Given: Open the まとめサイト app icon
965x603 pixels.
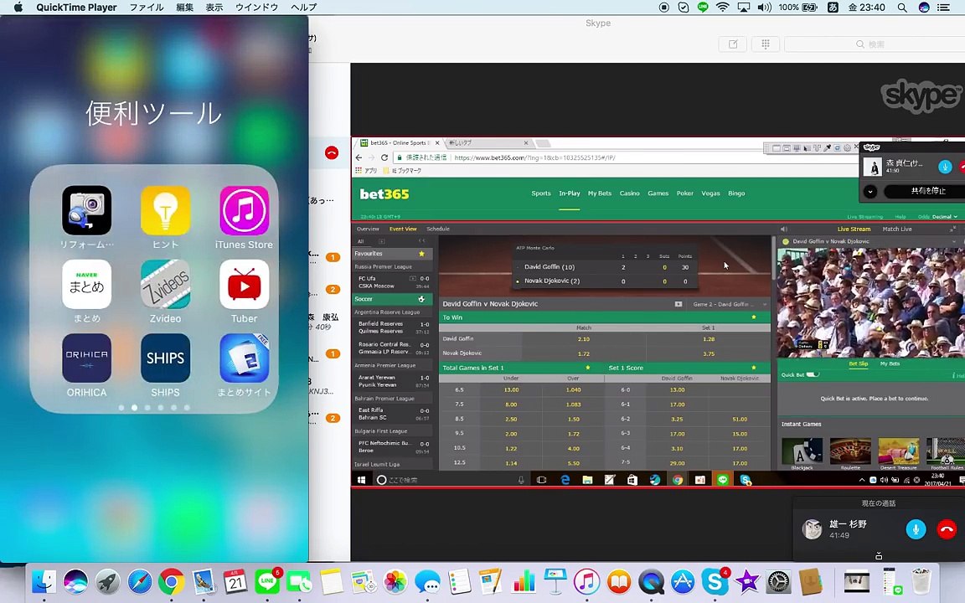Looking at the screenshot, I should (245, 358).
